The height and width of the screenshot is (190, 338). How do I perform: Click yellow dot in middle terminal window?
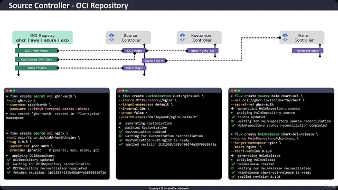(x=123, y=91)
